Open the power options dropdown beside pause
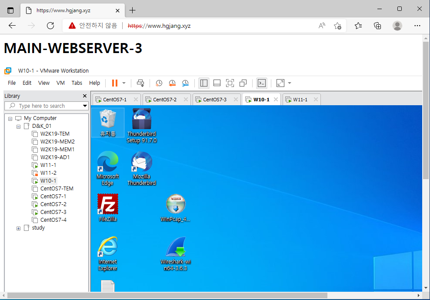 click(124, 83)
